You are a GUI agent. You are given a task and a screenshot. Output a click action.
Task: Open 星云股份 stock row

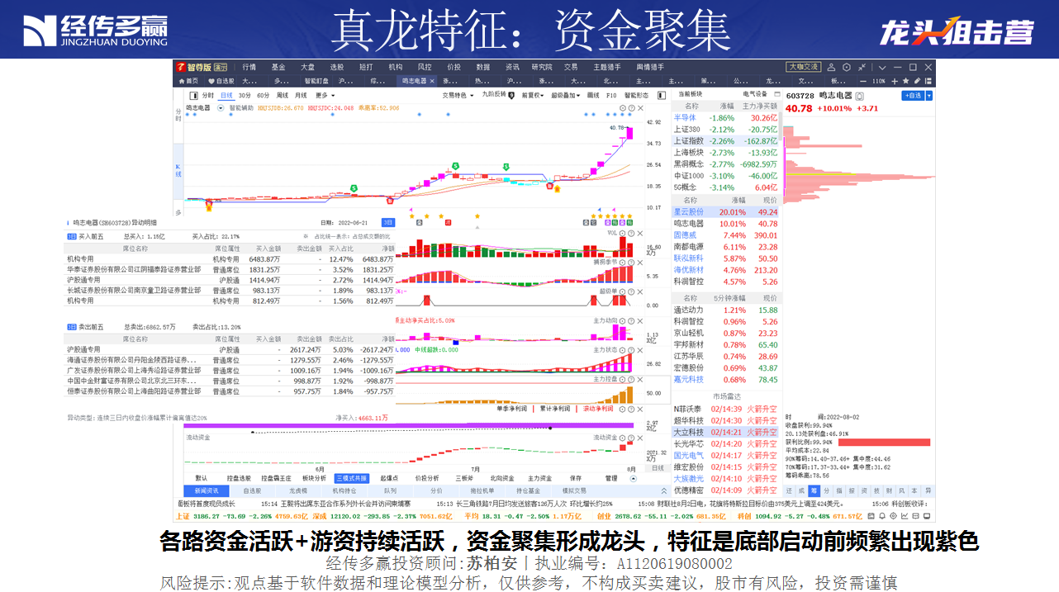coord(726,212)
